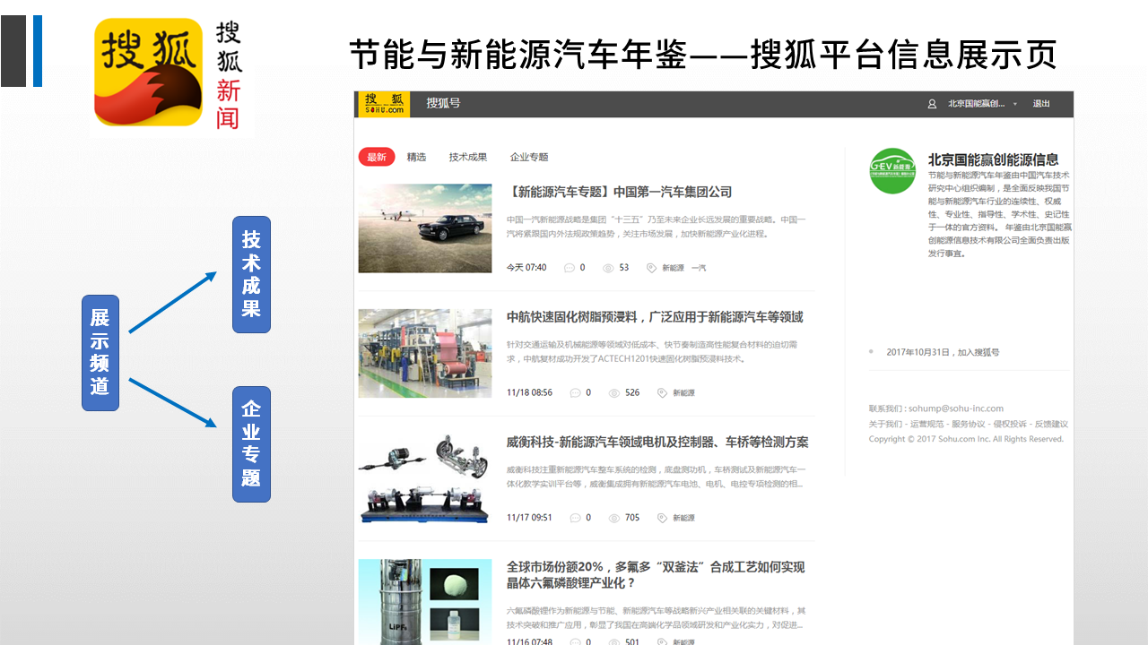Open the 中国第一汽车集团公司 article title
Viewport: 1148px width, 645px height.
coord(620,192)
